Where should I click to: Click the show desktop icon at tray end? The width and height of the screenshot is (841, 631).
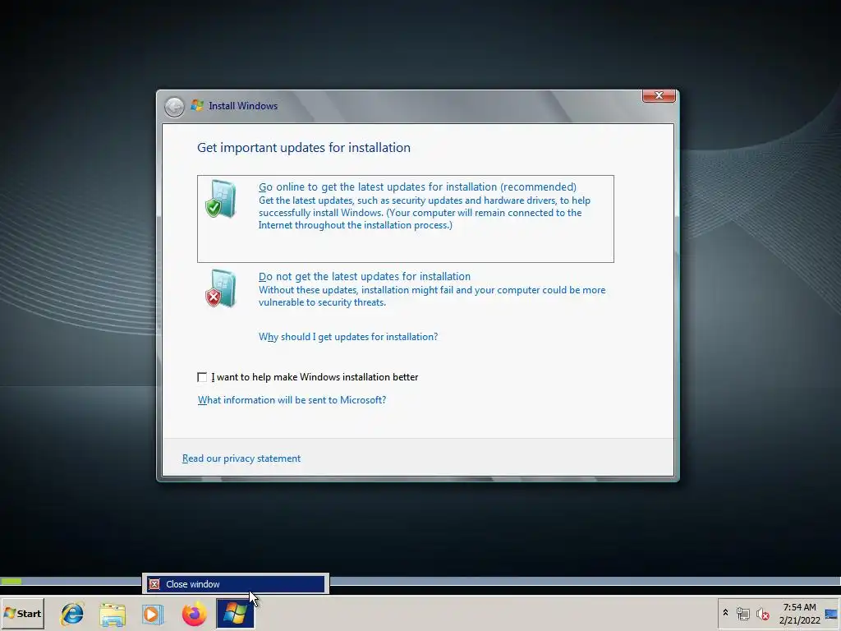tap(831, 613)
